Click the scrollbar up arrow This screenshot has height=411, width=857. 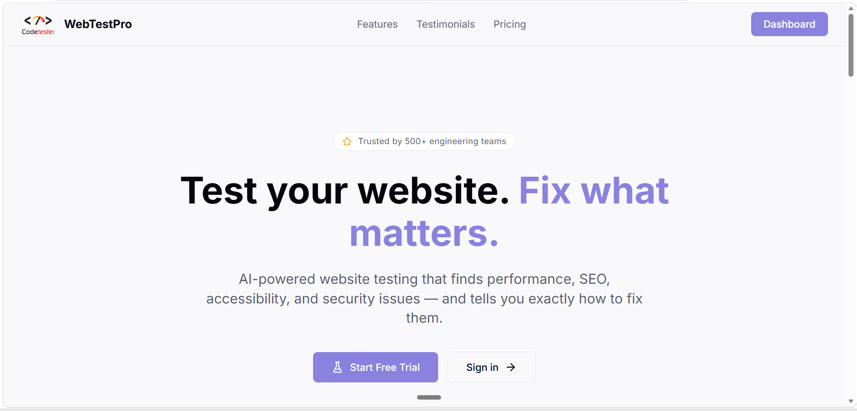coord(851,8)
